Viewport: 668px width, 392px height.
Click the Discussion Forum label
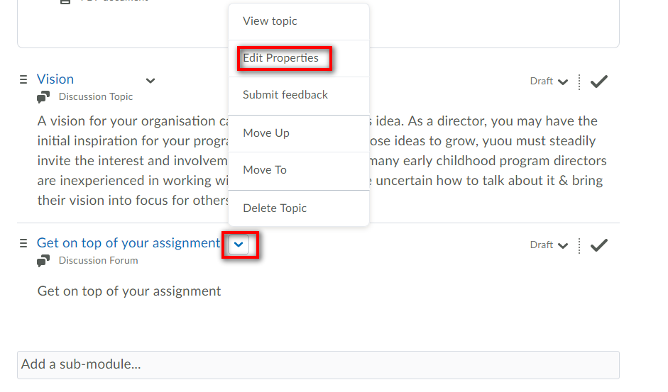pyautogui.click(x=99, y=260)
